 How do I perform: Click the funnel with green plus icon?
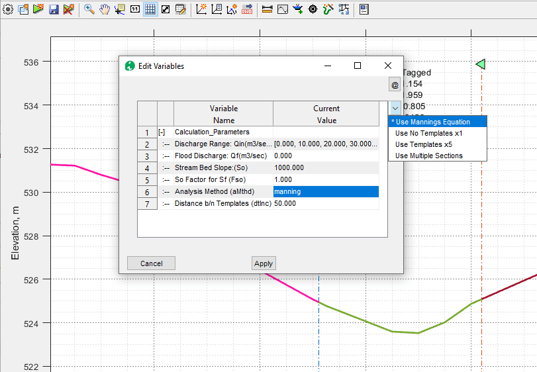click(x=297, y=9)
